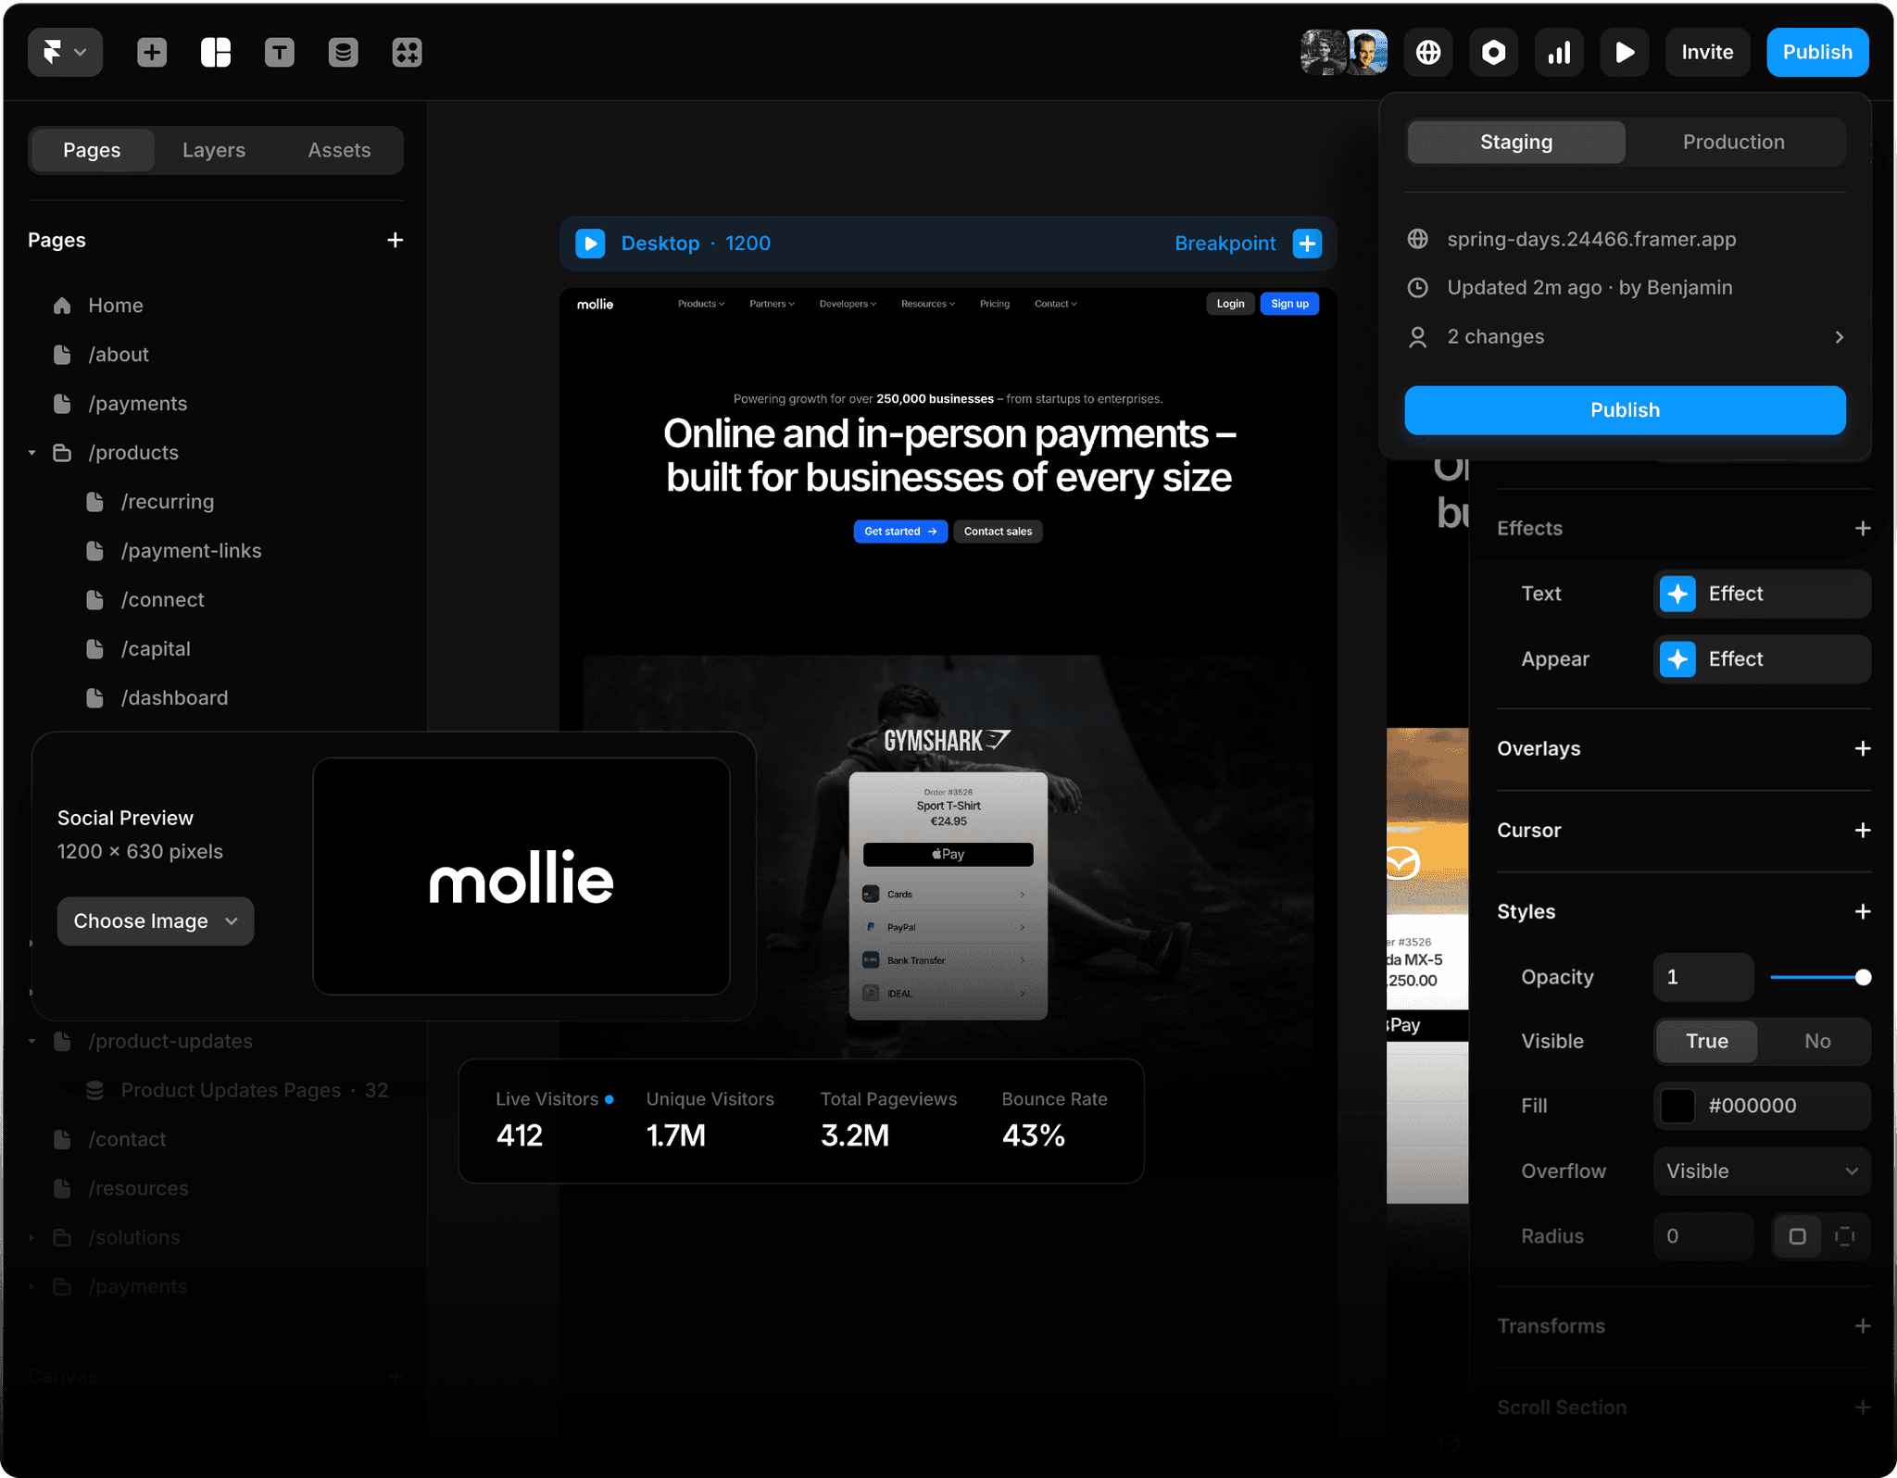Viewport: 1897px width, 1478px height.
Task: Select the Production environment toggle
Action: point(1733,142)
